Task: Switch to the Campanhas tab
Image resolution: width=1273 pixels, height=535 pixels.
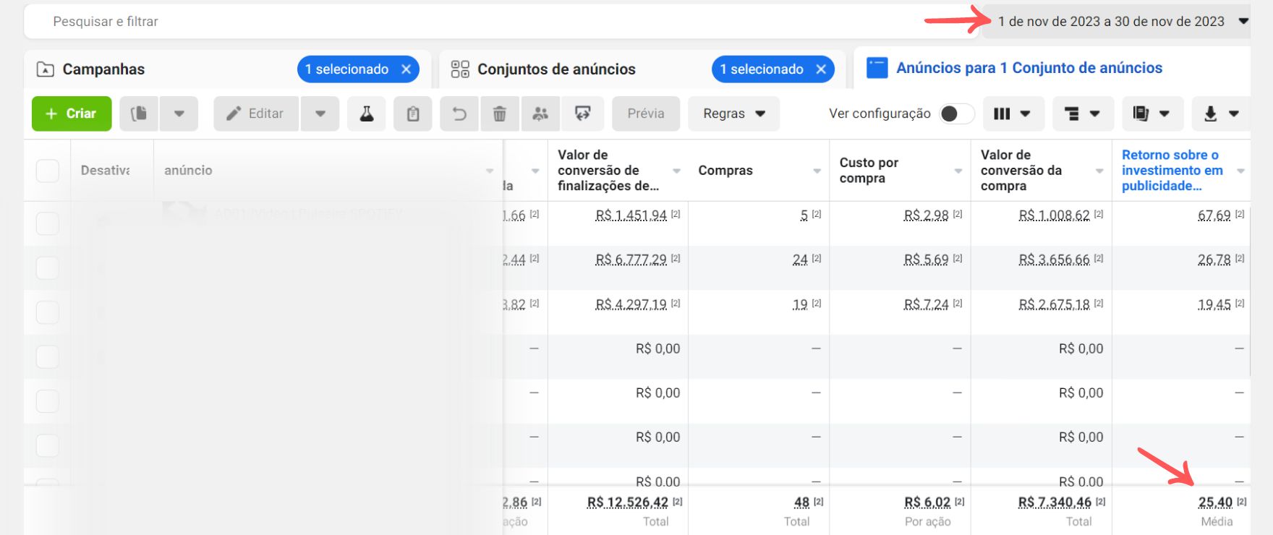Action: coord(103,69)
